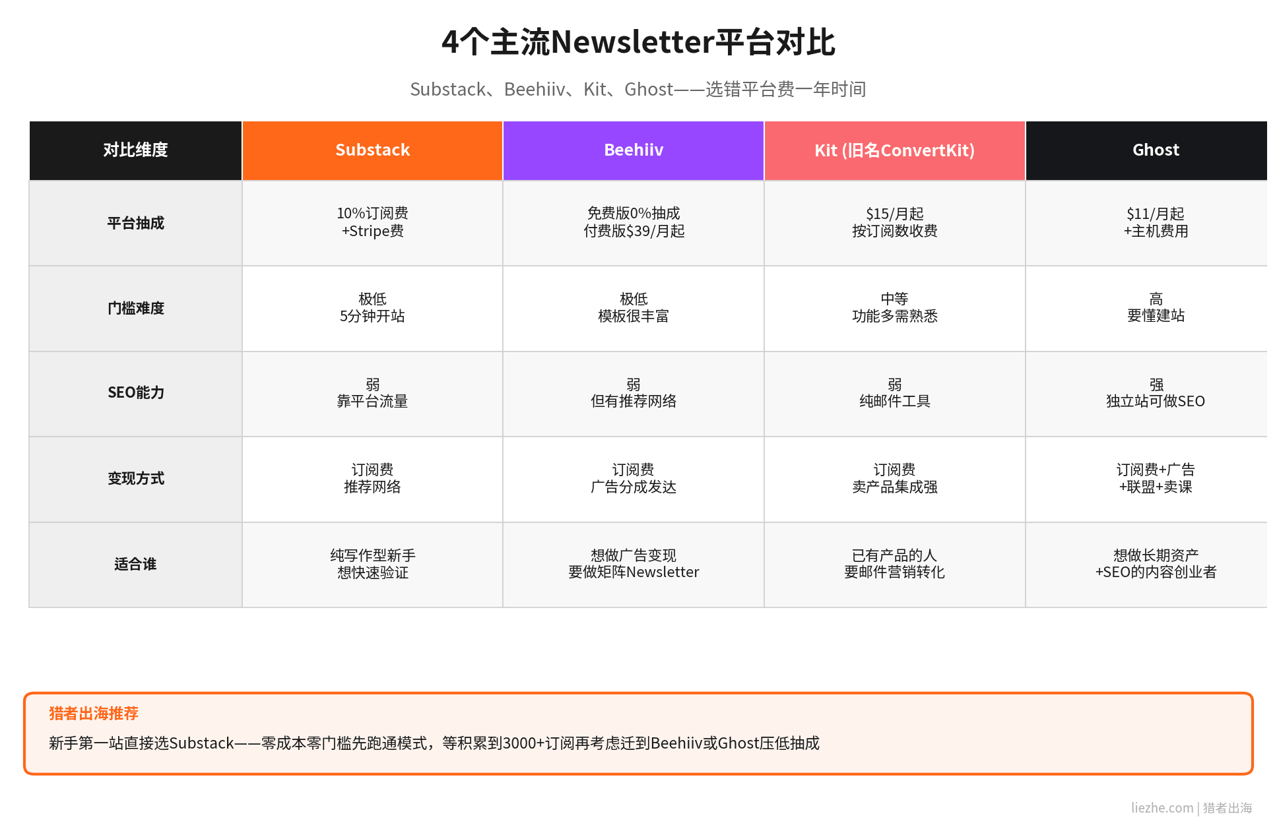Click the cell $15/月起 按订阅数收费
The image size is (1277, 831).
894,223
